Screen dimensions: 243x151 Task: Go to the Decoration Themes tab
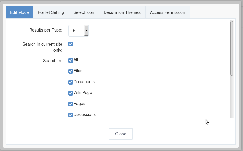pos(122,12)
